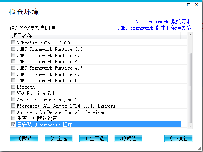The image size is (203, 152).
Task: Select Microsoft SQL Server 2014 (SP1) Express text
Action: [66, 106]
